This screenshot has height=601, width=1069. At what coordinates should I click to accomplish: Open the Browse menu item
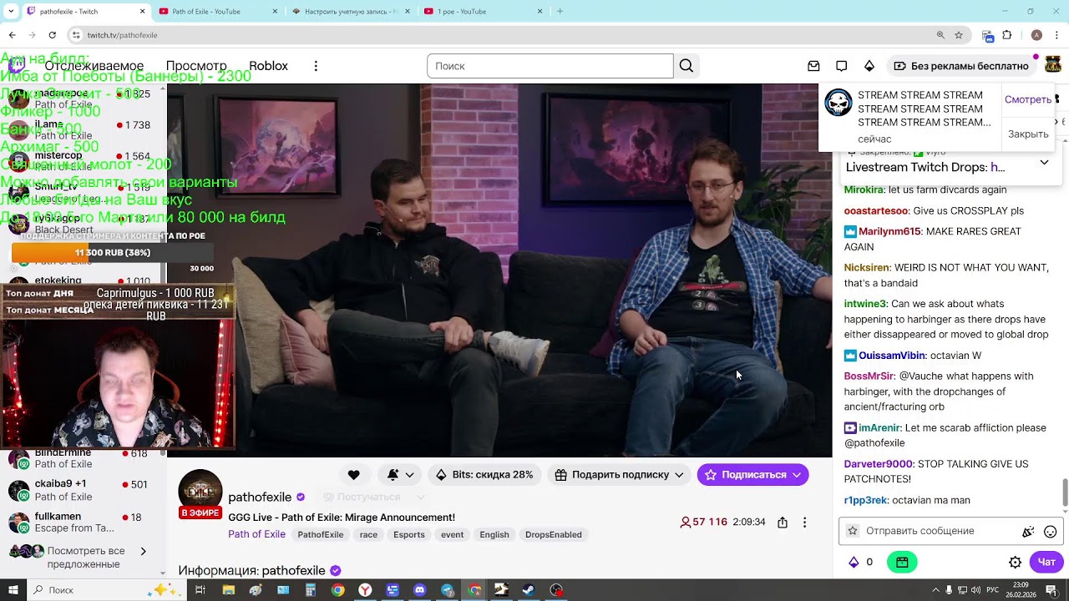pyautogui.click(x=196, y=66)
